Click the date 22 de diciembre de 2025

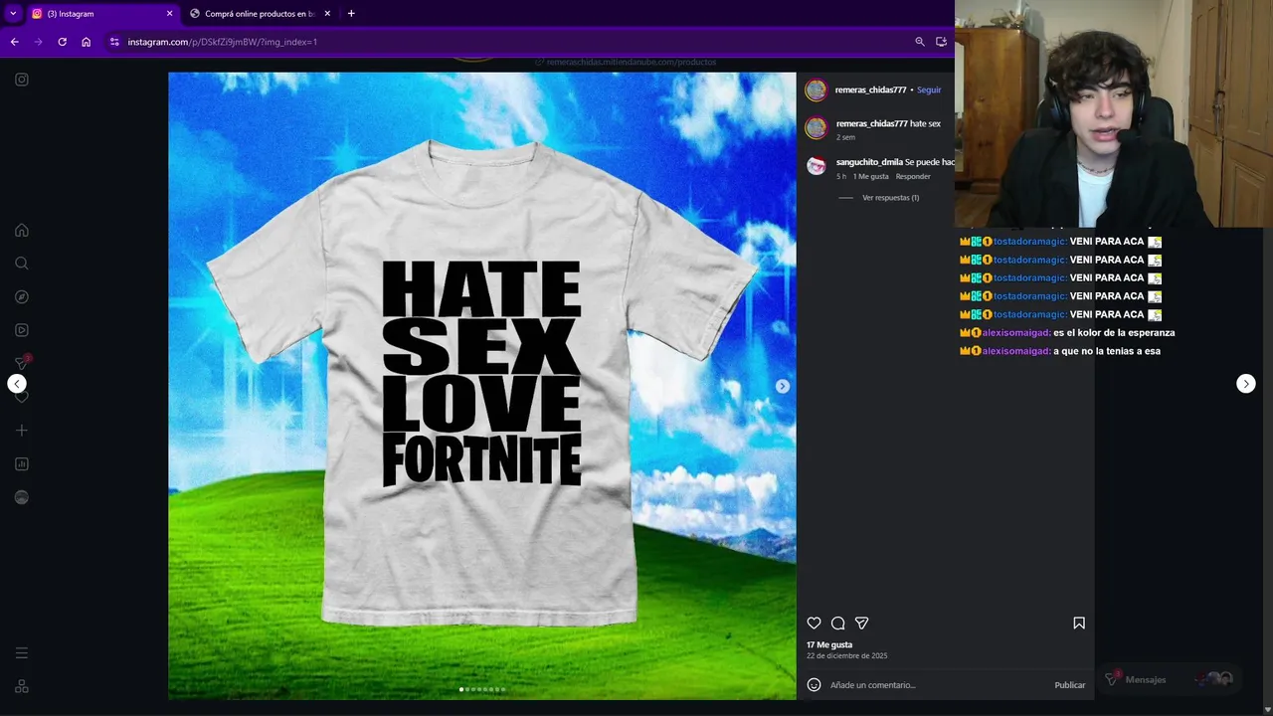click(846, 656)
